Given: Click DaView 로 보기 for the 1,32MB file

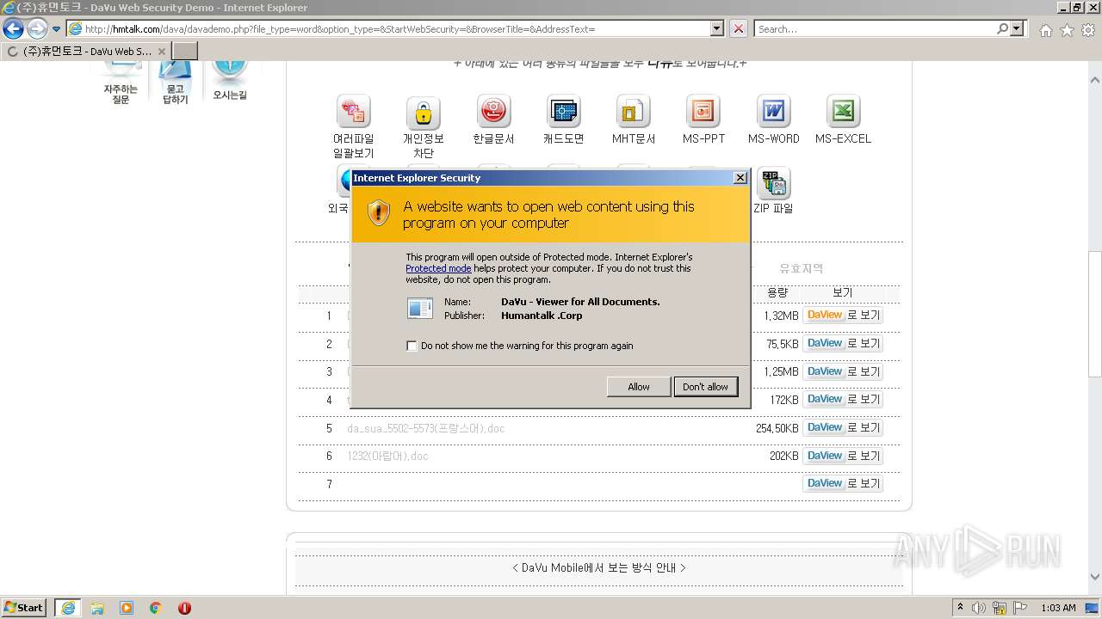Looking at the screenshot, I should 843,316.
